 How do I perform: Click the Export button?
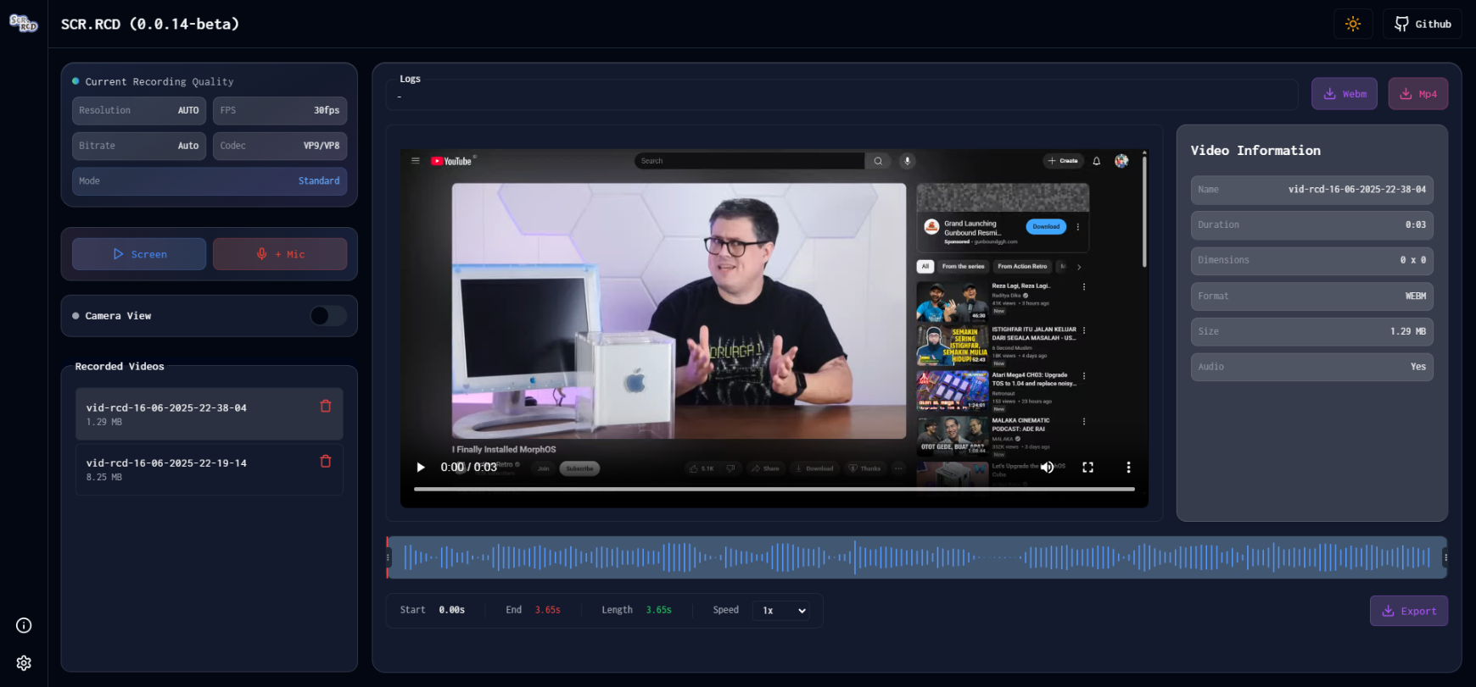(x=1409, y=611)
